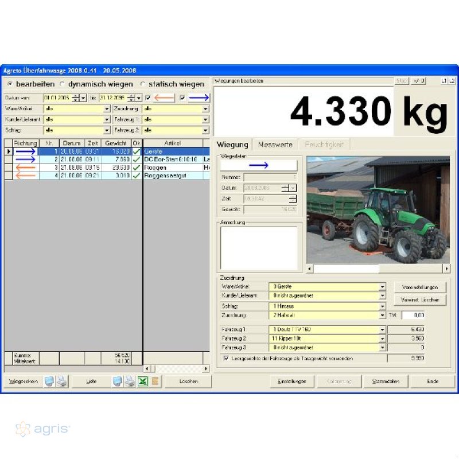Expand the Fahrzeug 1 assignment dropdown

(x=382, y=330)
